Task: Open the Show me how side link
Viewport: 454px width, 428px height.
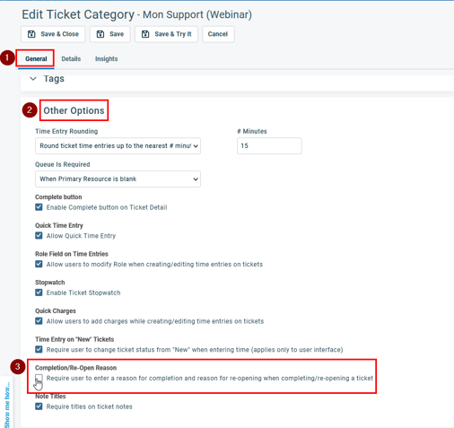Action: click(x=7, y=405)
